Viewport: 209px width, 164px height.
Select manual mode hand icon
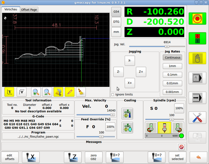(x=197, y=58)
